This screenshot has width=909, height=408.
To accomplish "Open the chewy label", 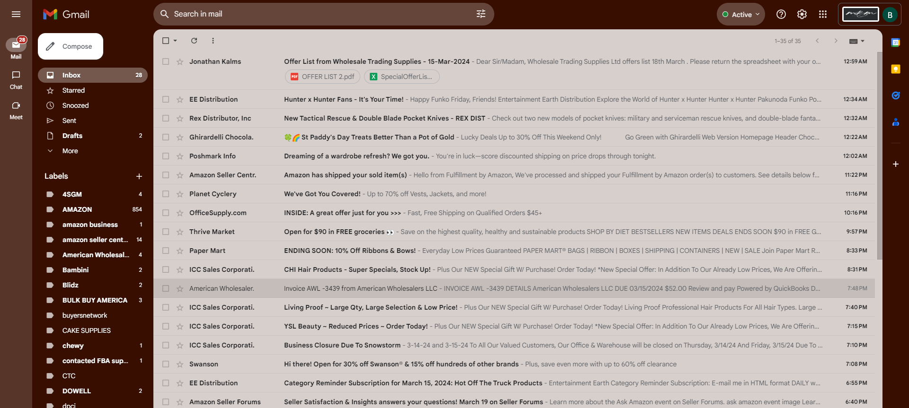I will point(93,346).
